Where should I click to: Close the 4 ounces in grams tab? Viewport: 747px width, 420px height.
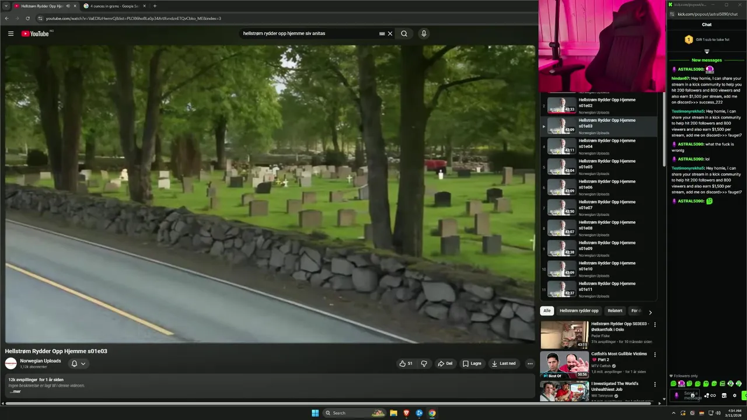point(144,6)
